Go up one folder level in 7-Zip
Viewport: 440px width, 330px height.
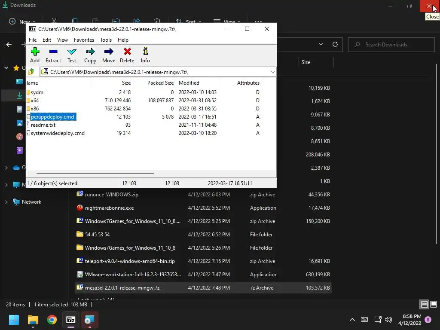31,72
